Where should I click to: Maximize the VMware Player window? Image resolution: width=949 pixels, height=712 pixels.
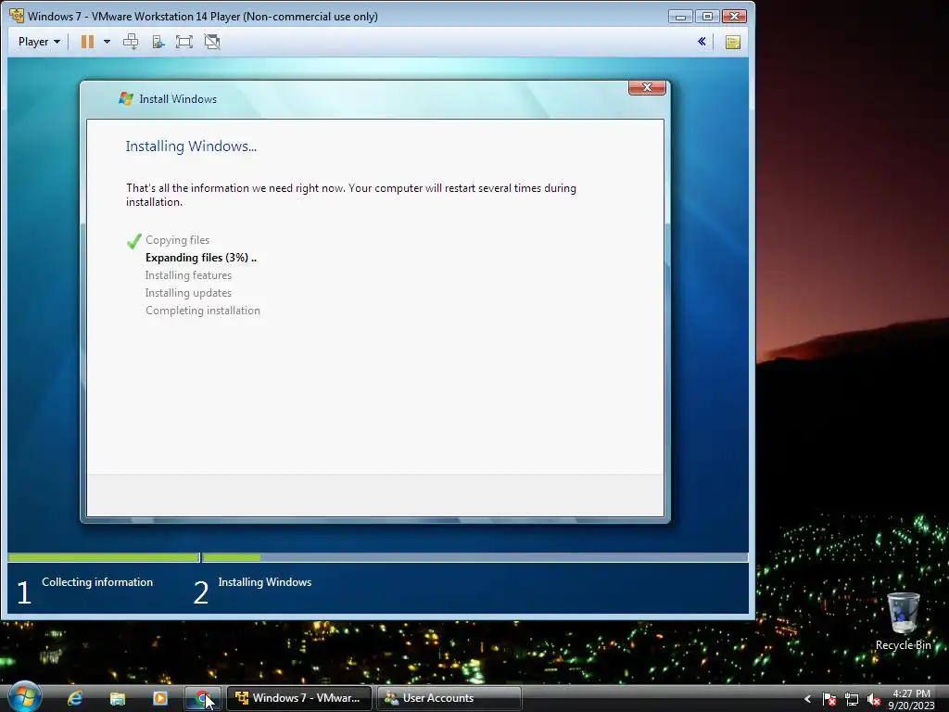tap(707, 17)
